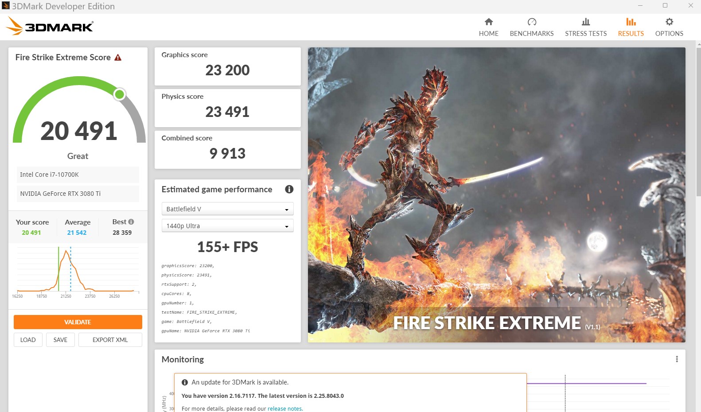Screen dimensions: 701x412
Task: Click the "An update for 3DMark is available." text
Action: (240, 382)
